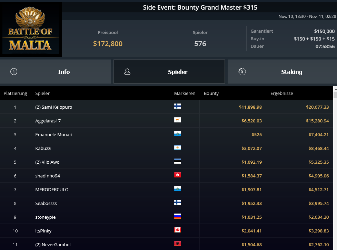Open the Staking tab
The height and width of the screenshot is (250, 337).
pyautogui.click(x=282, y=72)
